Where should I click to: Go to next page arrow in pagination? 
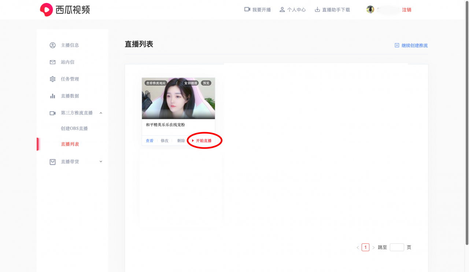click(373, 248)
